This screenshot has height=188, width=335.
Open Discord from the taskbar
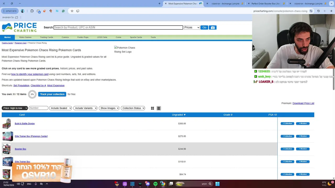(x=148, y=184)
